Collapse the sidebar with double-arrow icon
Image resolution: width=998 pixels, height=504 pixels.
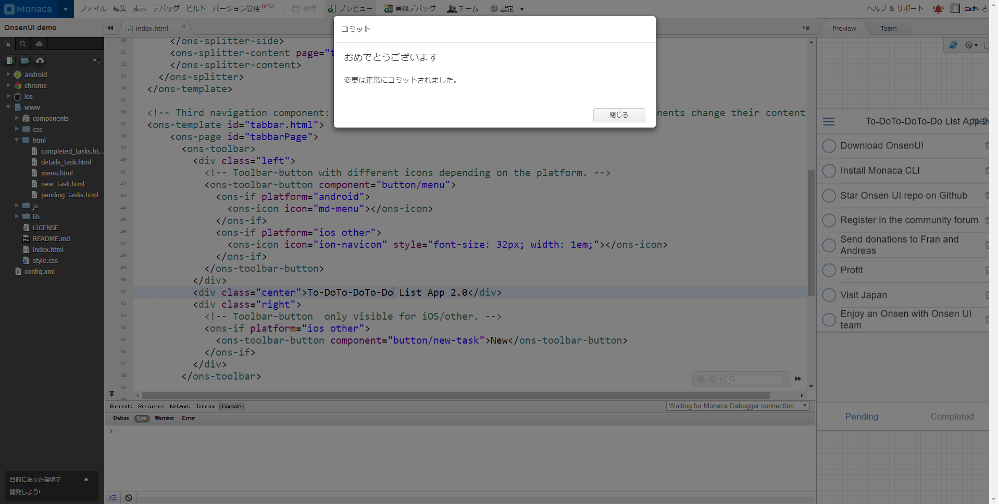coord(110,28)
